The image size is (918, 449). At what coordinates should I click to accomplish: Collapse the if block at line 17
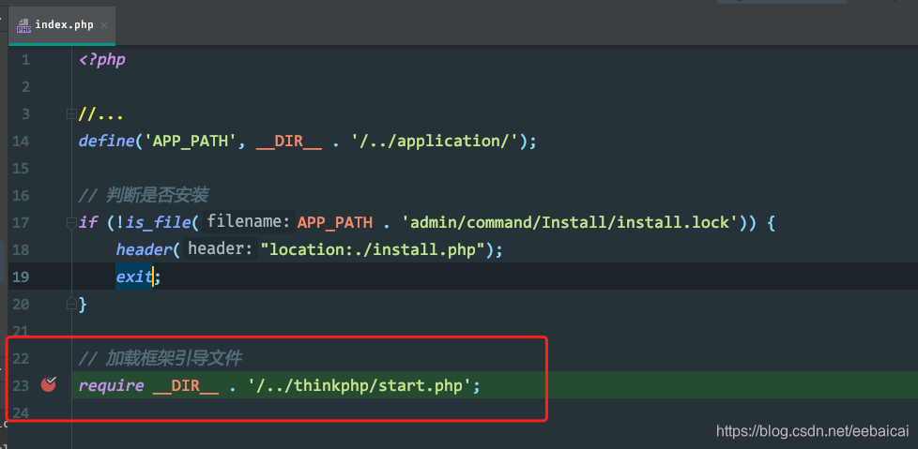click(71, 223)
